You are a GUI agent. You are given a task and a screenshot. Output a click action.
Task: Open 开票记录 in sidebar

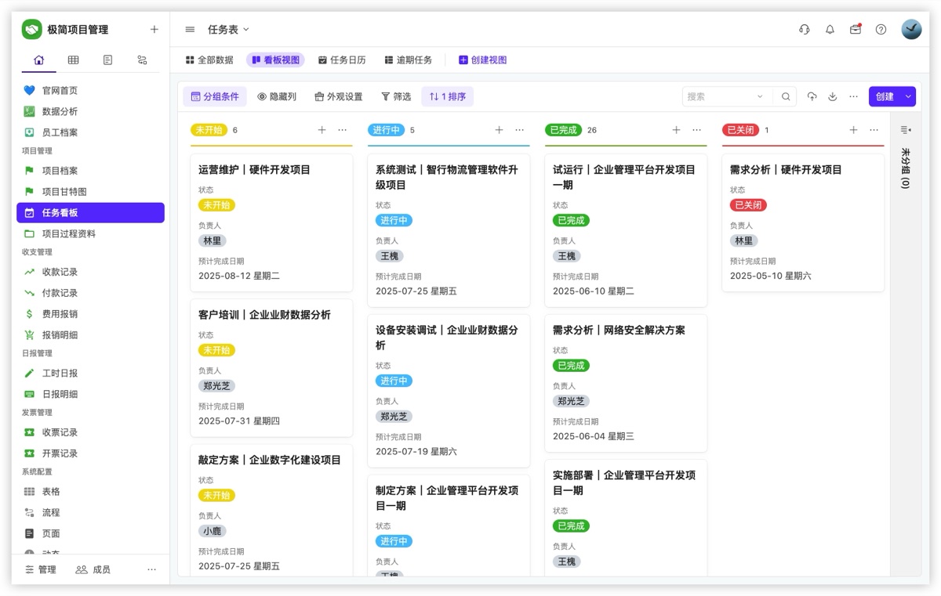point(90,453)
